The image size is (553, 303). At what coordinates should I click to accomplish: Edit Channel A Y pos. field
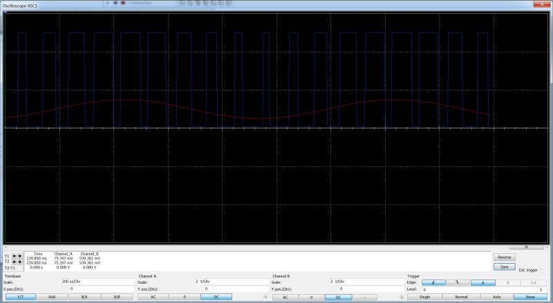[x=236, y=289]
